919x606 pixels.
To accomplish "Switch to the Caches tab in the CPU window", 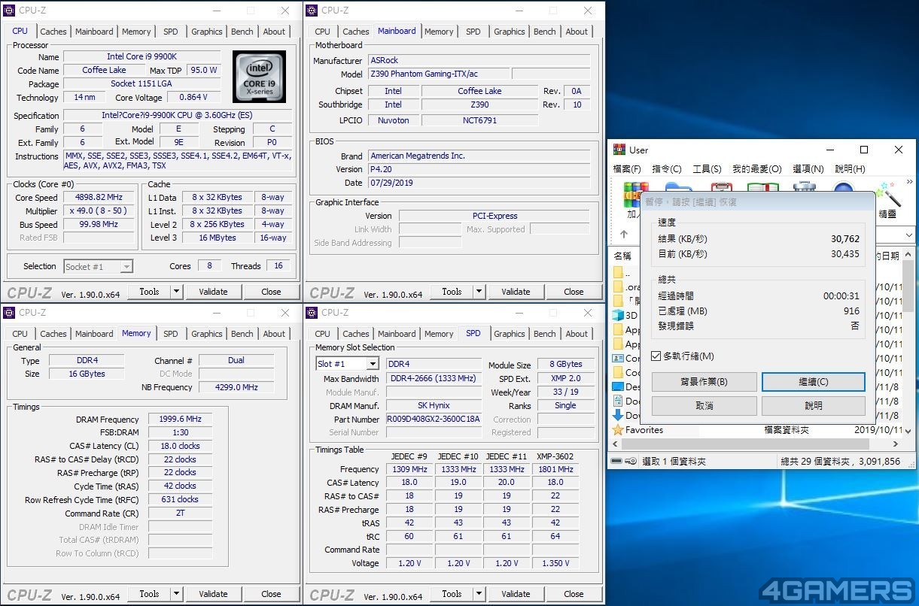I will pyautogui.click(x=53, y=32).
